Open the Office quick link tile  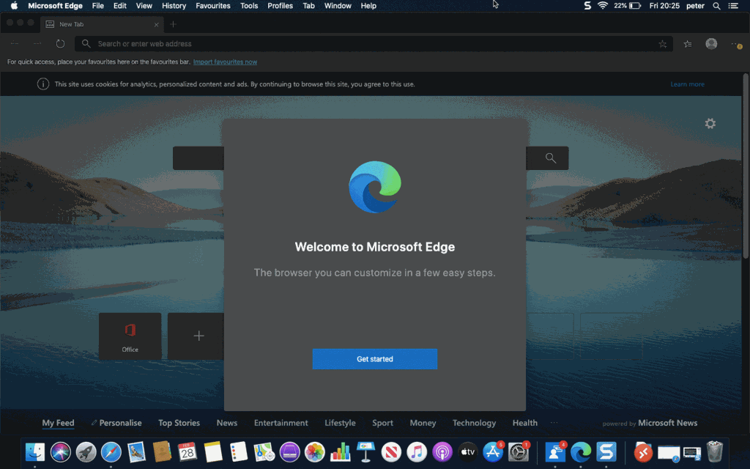click(130, 336)
